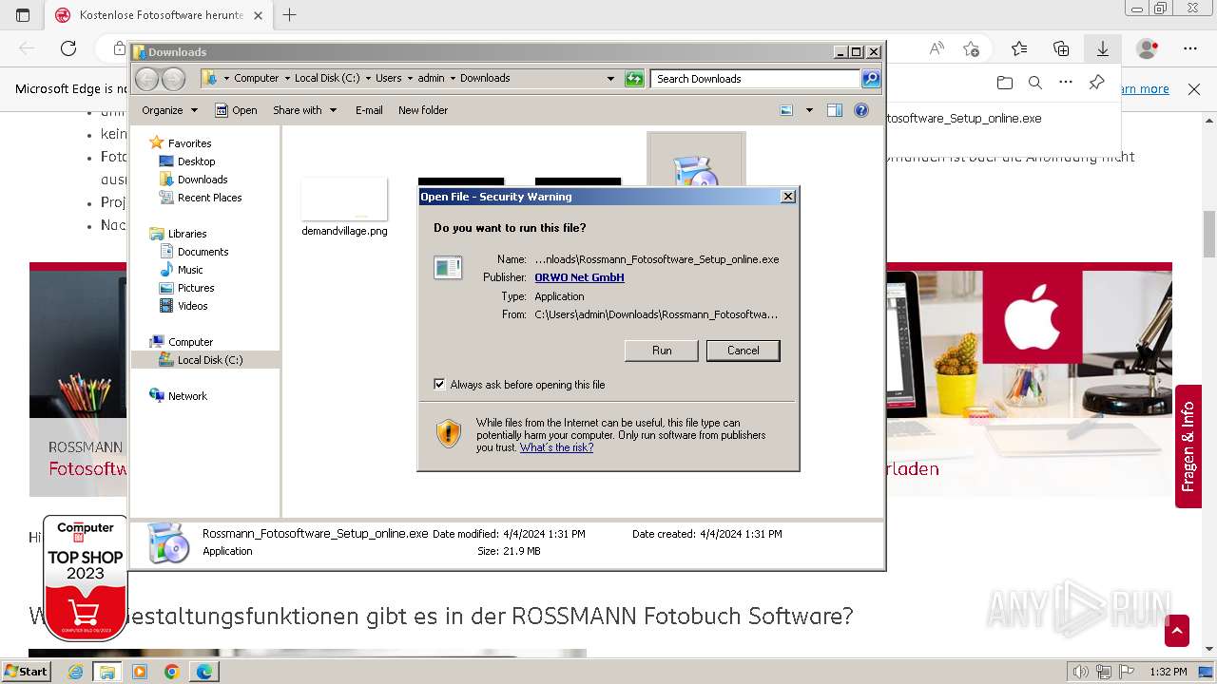1217x684 pixels.
Task: Click the Local Disk (C:) address path segment
Action: click(327, 78)
